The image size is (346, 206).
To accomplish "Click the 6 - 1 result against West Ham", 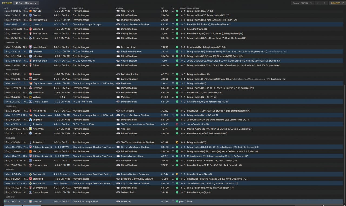I will [x=183, y=79].
